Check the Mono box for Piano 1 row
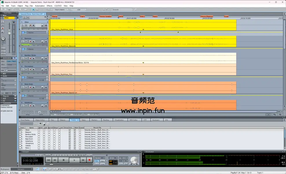The height and width of the screenshot is (174, 286). click(x=54, y=148)
